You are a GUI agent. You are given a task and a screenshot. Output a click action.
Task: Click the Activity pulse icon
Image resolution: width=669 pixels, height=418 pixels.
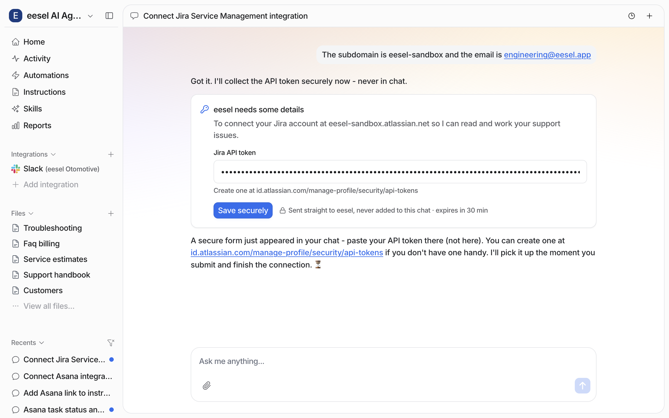pyautogui.click(x=16, y=59)
